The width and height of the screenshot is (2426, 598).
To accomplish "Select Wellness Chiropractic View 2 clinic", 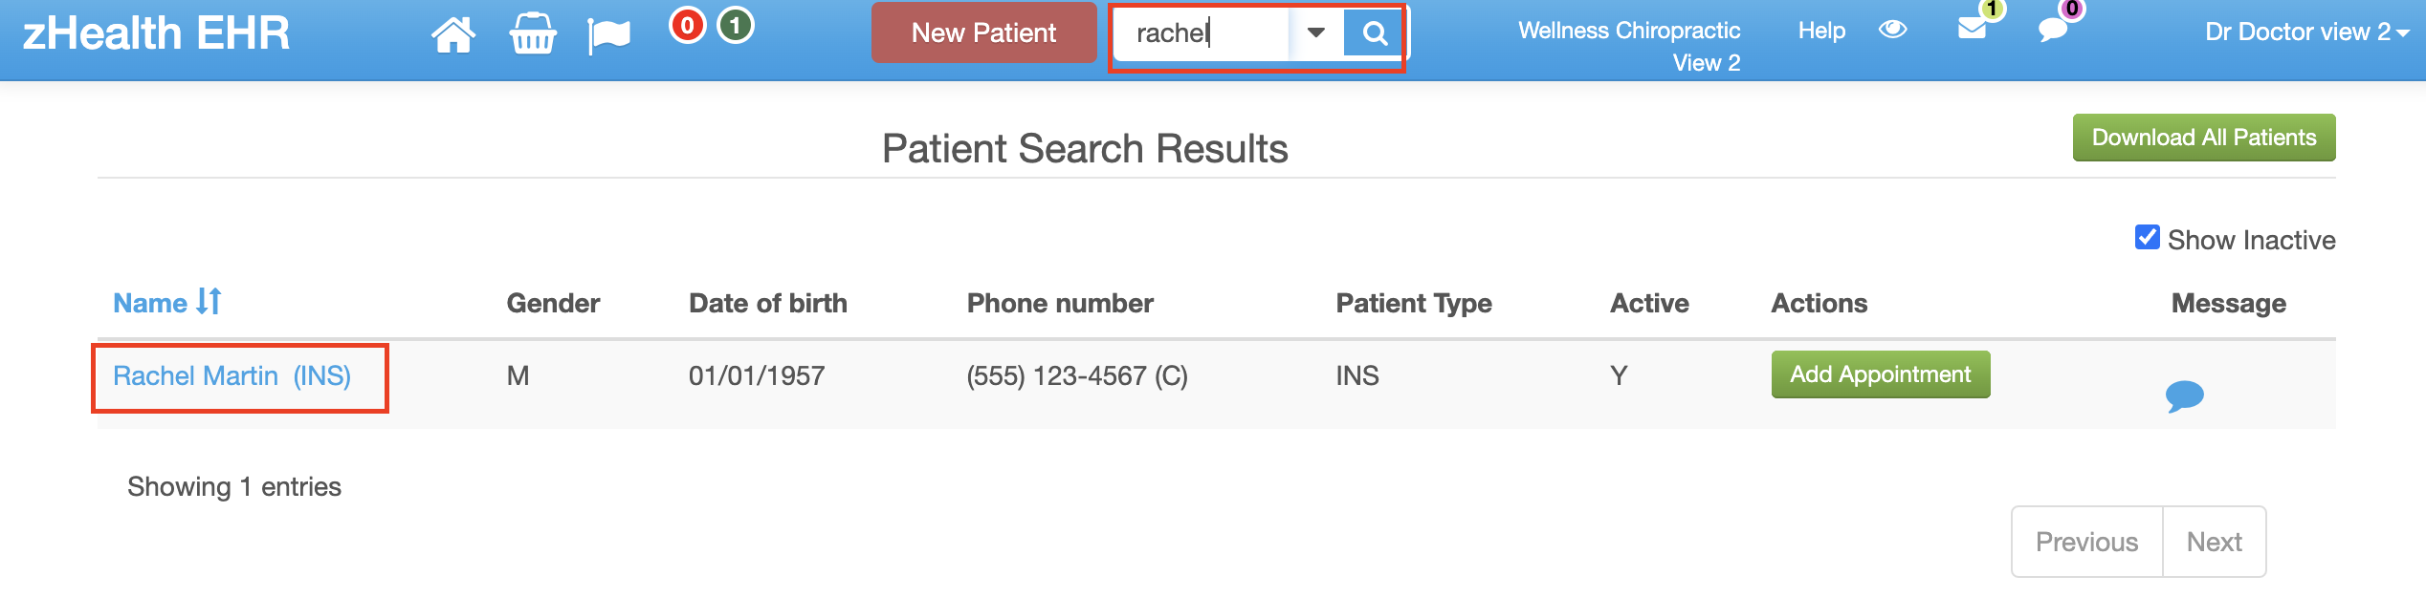I will click(x=1629, y=46).
